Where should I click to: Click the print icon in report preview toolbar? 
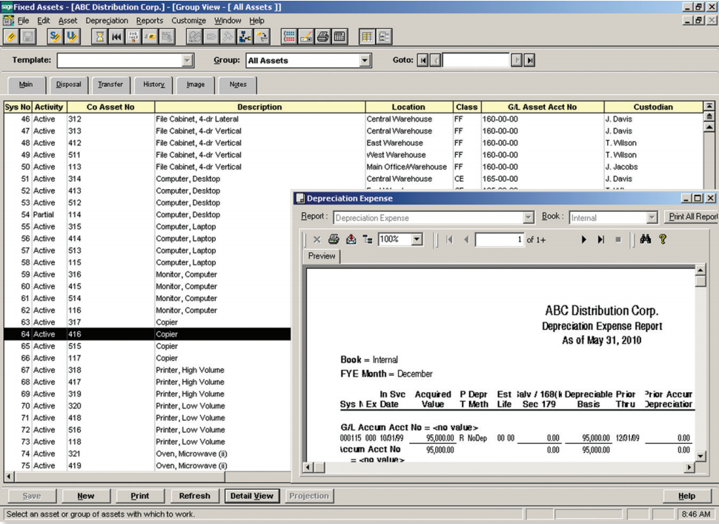click(334, 239)
